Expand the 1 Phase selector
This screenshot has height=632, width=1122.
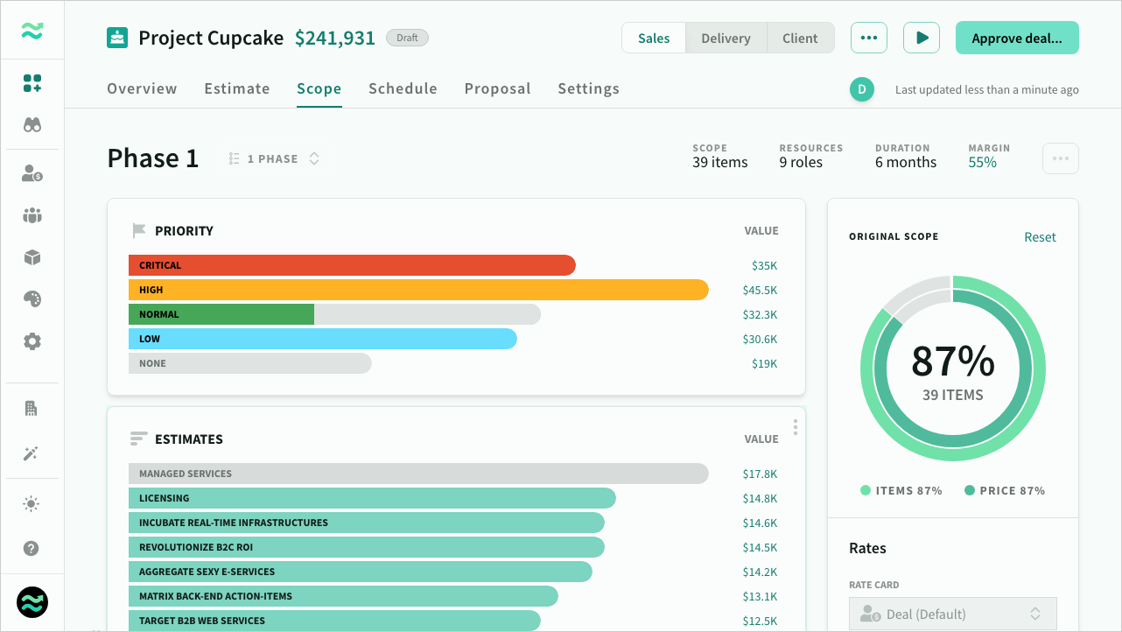pyautogui.click(x=274, y=159)
